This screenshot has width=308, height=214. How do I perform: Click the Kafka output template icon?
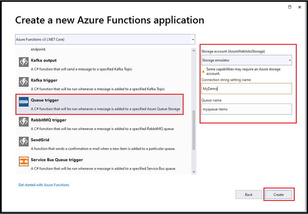(x=24, y=62)
